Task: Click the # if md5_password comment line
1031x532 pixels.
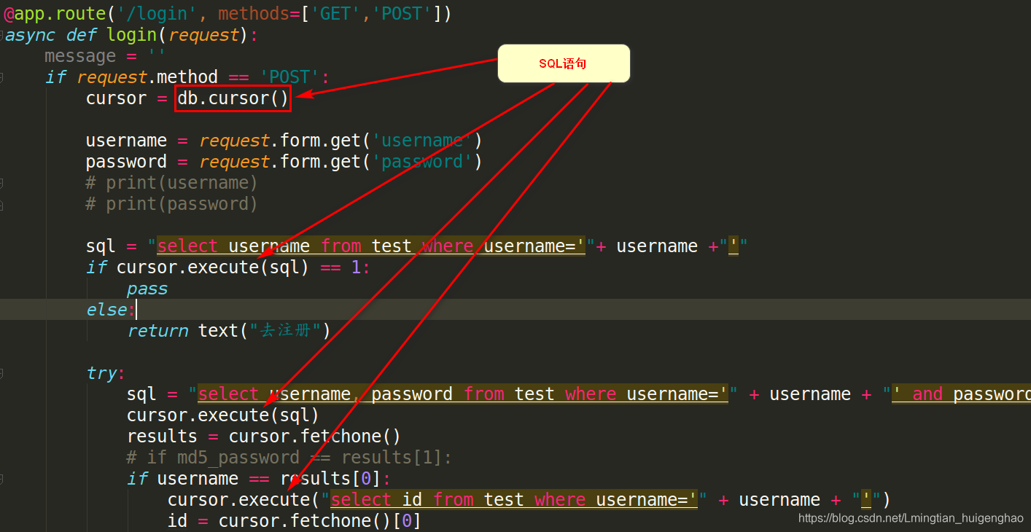Action: 289,458
